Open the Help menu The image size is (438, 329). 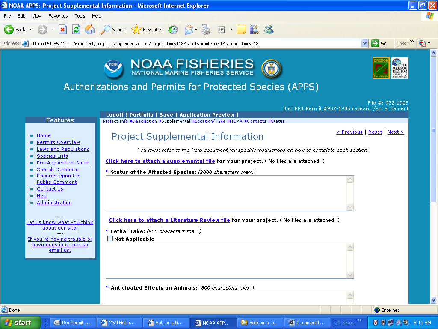click(x=96, y=16)
